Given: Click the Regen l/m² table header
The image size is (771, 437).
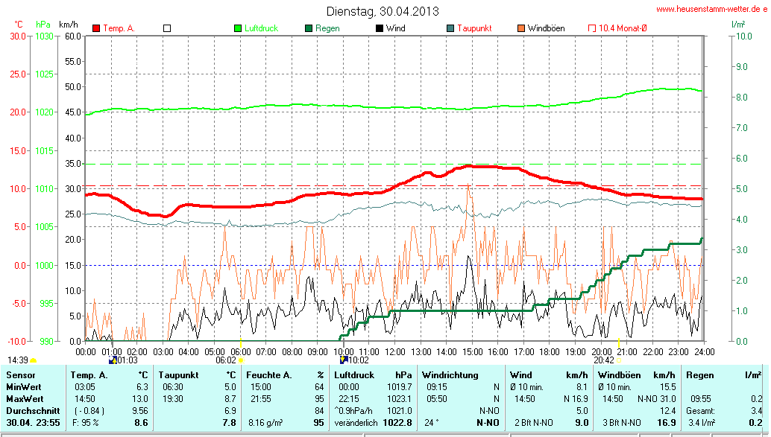Looking at the screenshot, I should pos(714,375).
